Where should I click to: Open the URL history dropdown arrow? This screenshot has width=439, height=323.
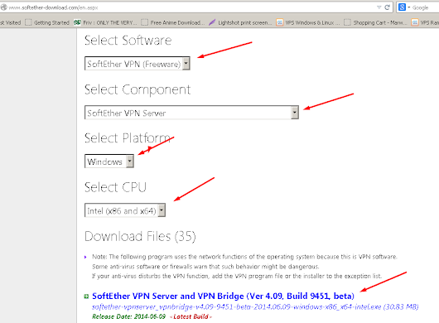point(379,7)
